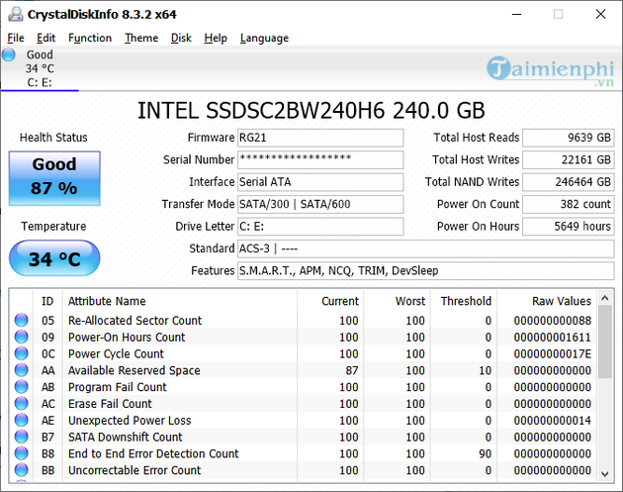
Task: Click status orb beside Uncorrectable Error Count
Action: [22, 471]
